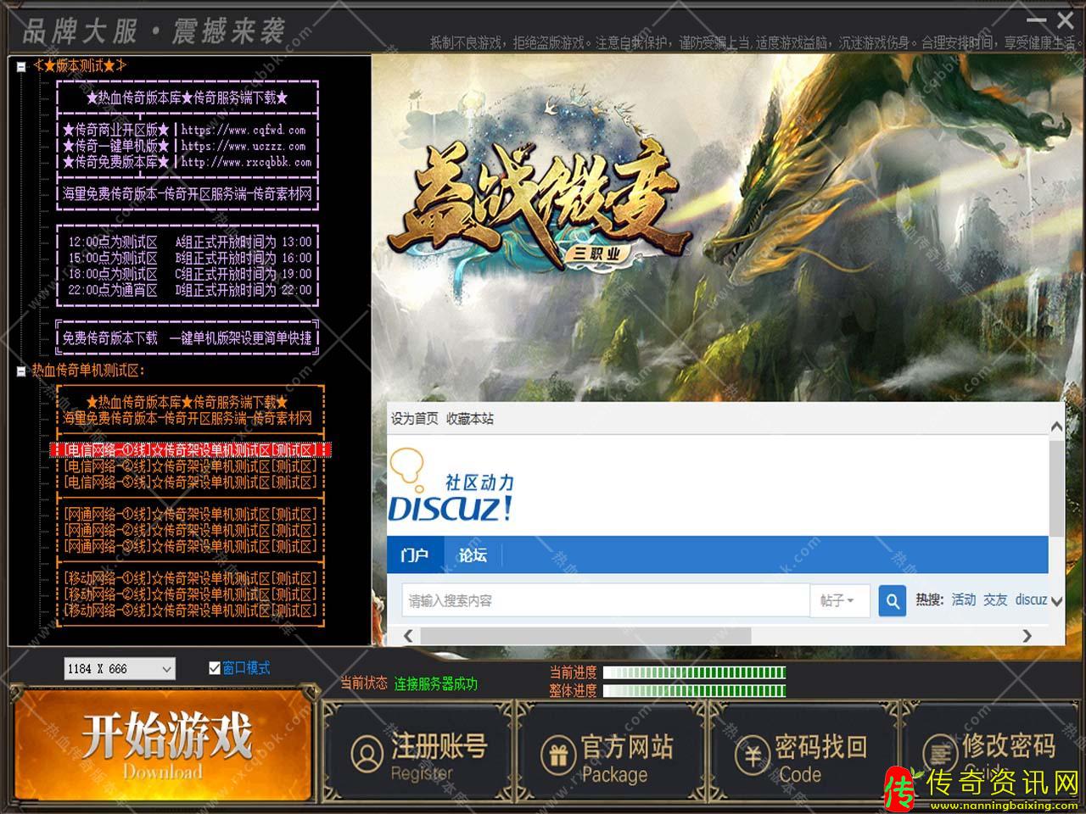Collapse the 版本测试 tree node
This screenshot has height=814, width=1086.
click(x=21, y=65)
